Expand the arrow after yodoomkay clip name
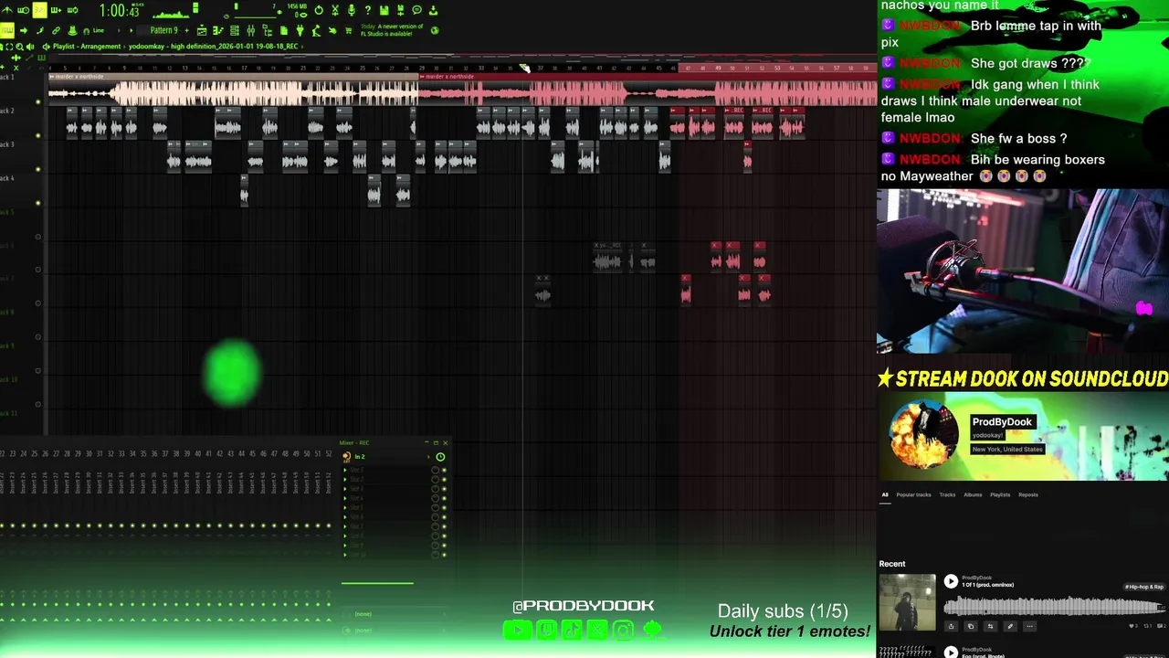The image size is (1169, 658). pos(301,46)
